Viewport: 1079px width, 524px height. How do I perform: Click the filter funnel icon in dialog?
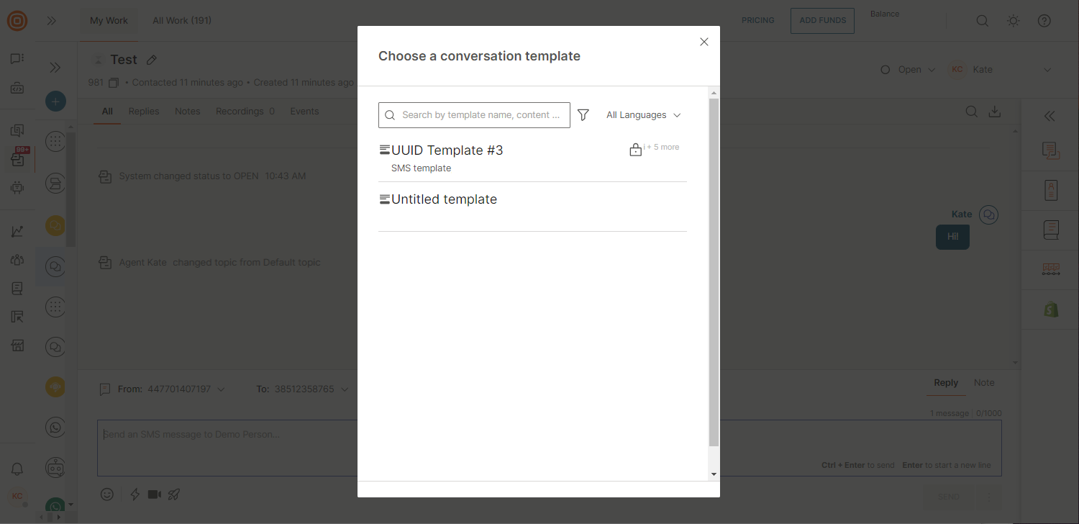click(583, 115)
